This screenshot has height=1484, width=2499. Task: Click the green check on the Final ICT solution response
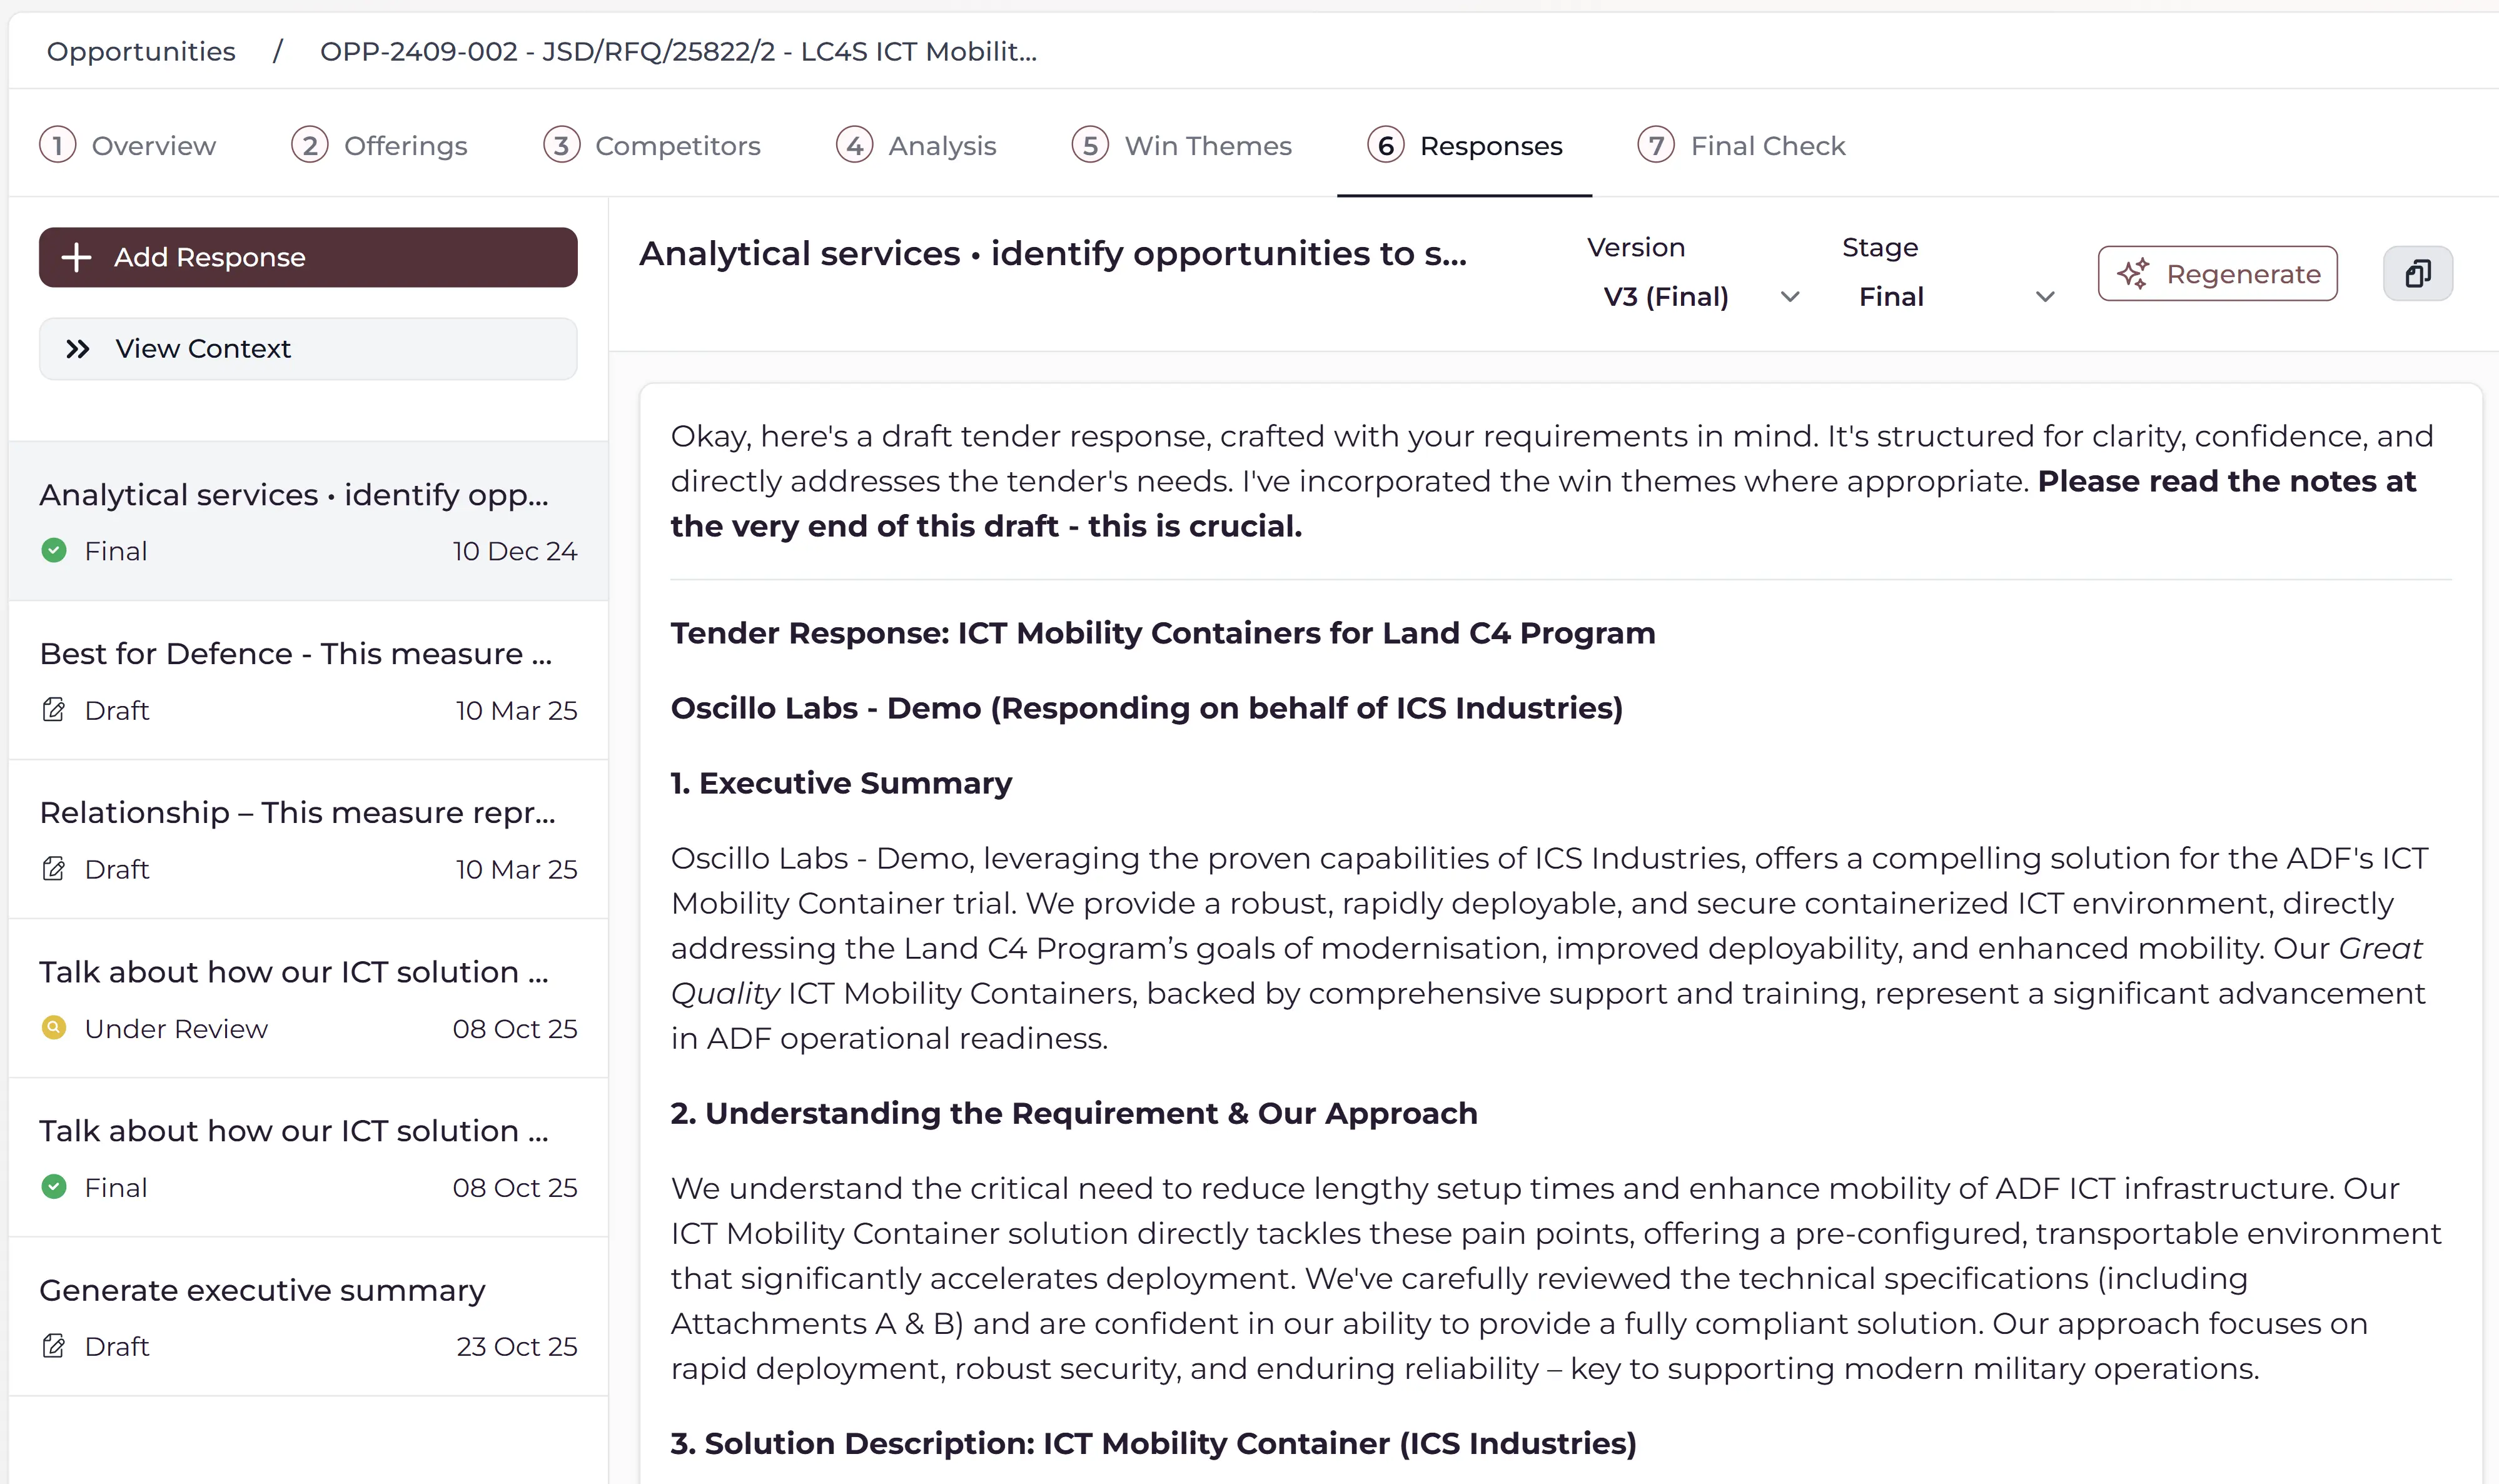[54, 1187]
